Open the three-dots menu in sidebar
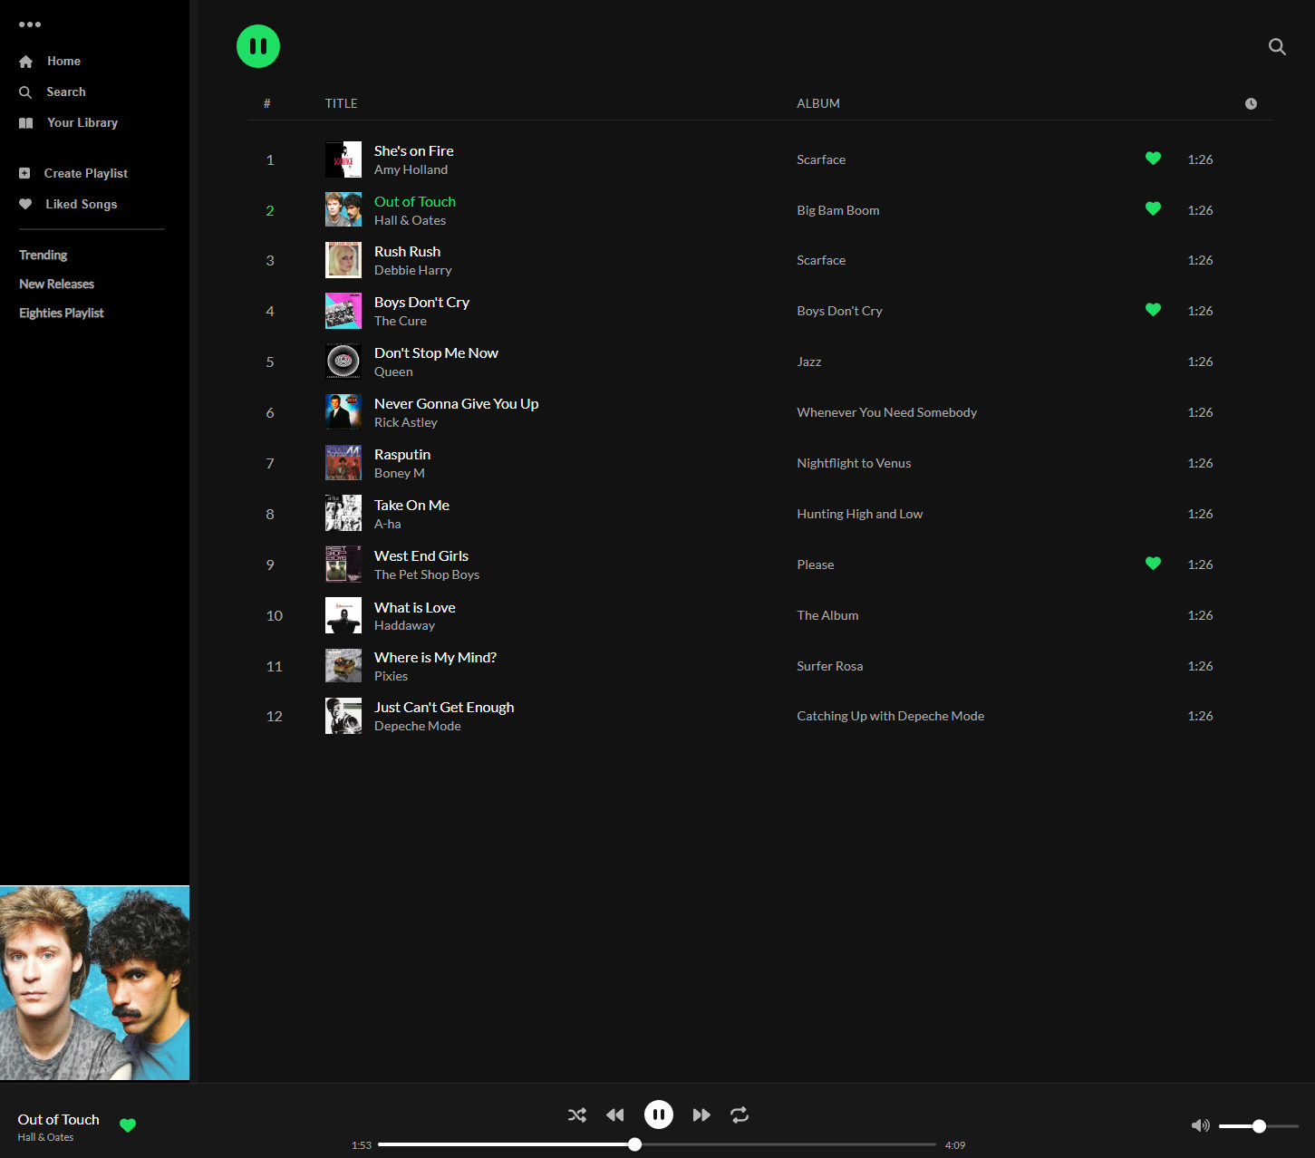This screenshot has width=1315, height=1158. (30, 24)
